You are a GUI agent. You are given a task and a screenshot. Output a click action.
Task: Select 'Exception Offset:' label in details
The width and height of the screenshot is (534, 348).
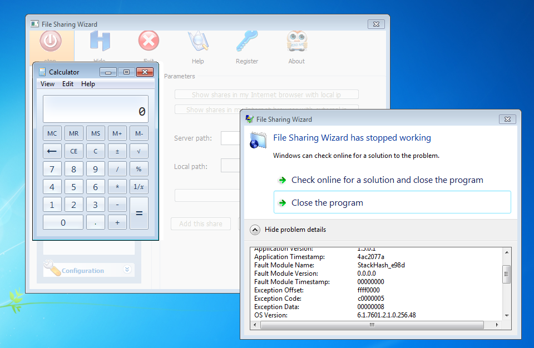[279, 290]
